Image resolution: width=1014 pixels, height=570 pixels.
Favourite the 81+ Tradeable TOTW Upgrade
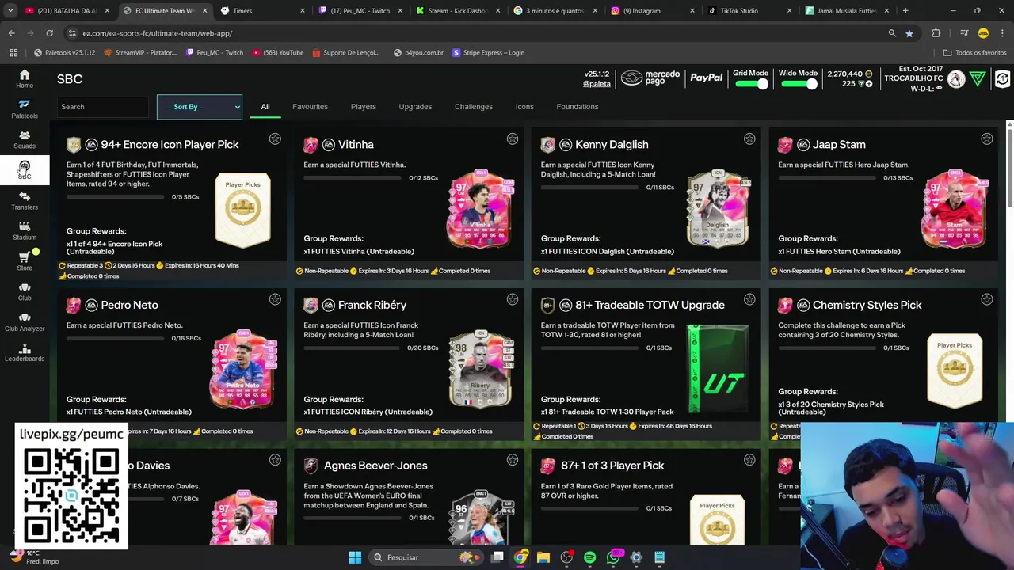click(x=749, y=299)
